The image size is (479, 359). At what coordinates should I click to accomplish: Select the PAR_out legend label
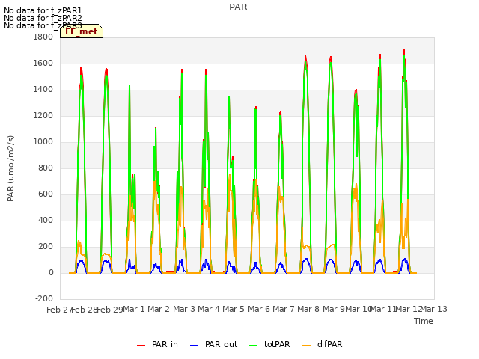(x=222, y=344)
